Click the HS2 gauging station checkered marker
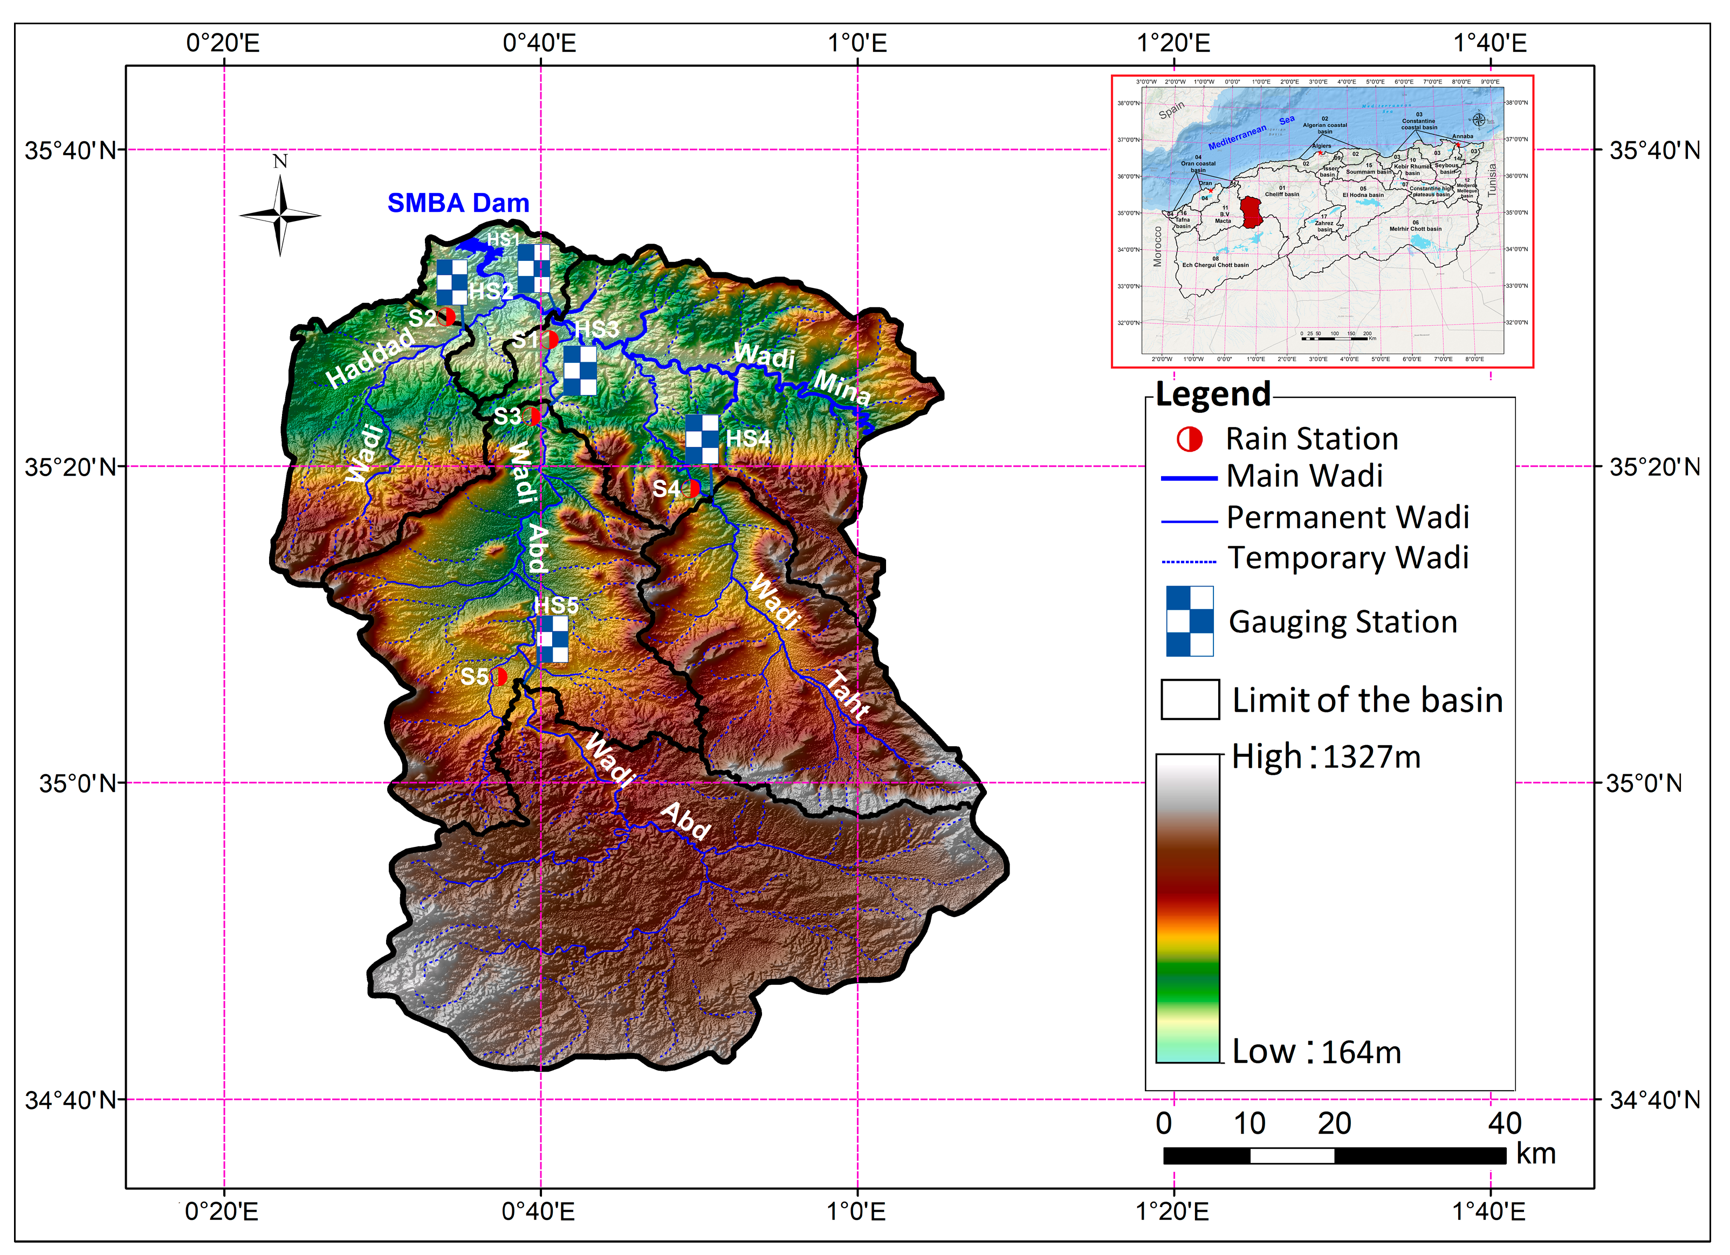This screenshot has width=1730, height=1255. [x=451, y=282]
